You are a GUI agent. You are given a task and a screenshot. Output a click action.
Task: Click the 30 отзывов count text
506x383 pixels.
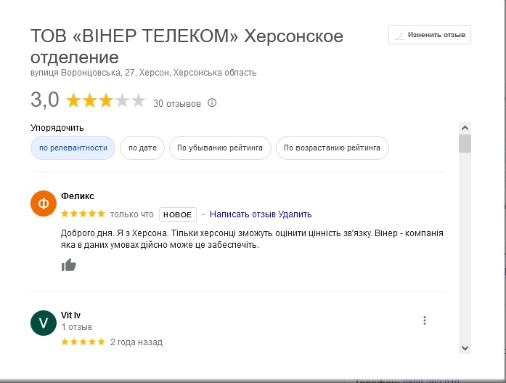177,103
